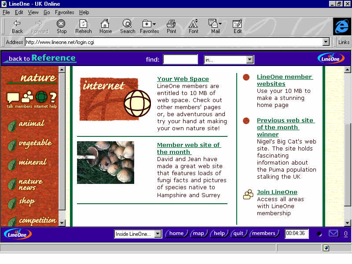The height and width of the screenshot is (264, 352).
Task: Print the page using the Print icon
Action: point(171,27)
